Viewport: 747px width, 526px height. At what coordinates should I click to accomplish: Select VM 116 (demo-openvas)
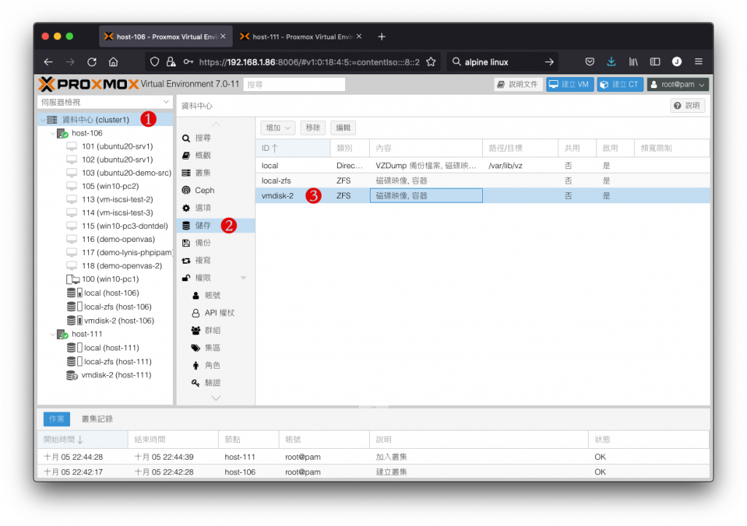[118, 239]
